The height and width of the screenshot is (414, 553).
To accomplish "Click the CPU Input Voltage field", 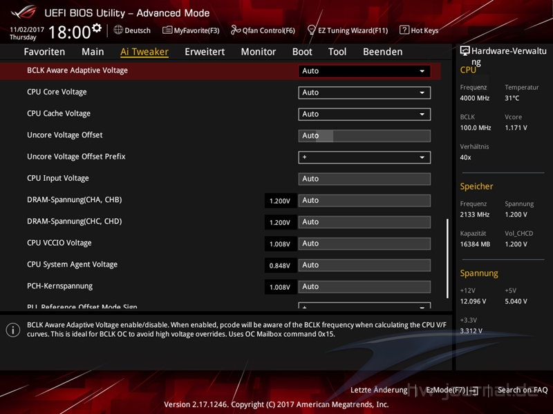I will point(364,179).
